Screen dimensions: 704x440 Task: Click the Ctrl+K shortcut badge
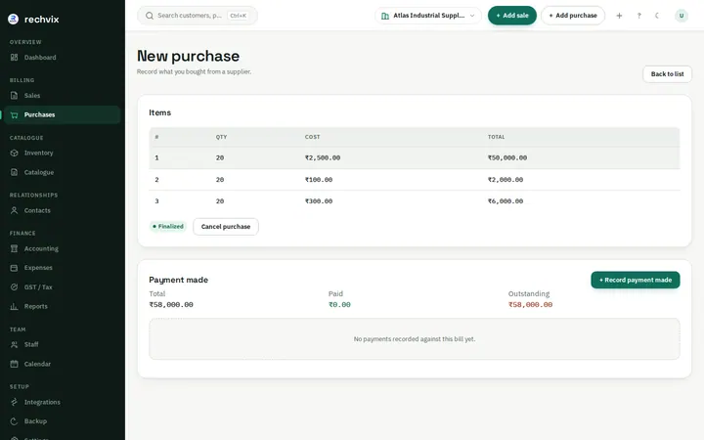pyautogui.click(x=238, y=16)
